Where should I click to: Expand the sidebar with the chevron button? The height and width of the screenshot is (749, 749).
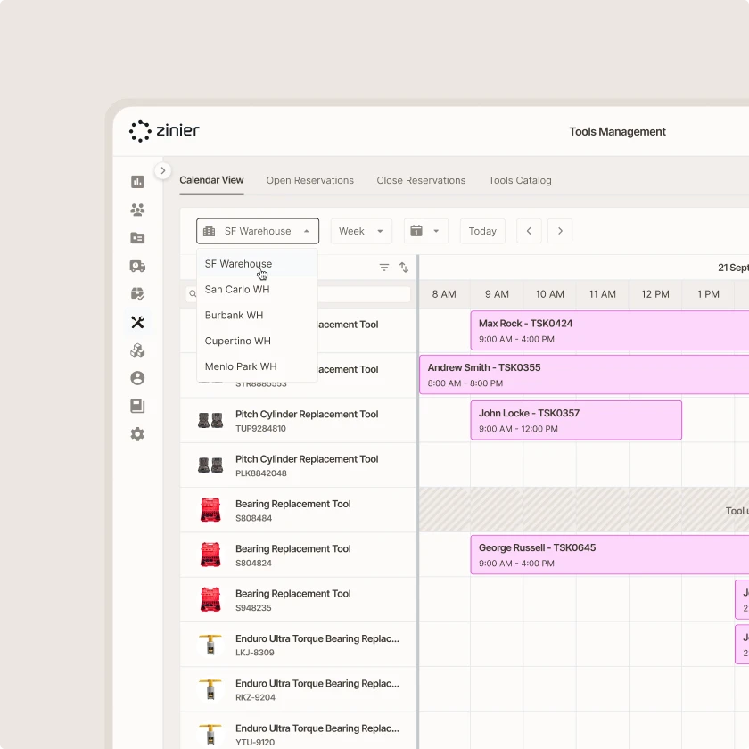(163, 170)
